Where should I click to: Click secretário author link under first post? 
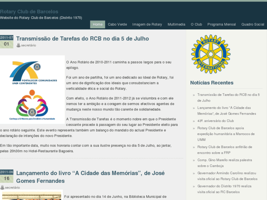28,45
